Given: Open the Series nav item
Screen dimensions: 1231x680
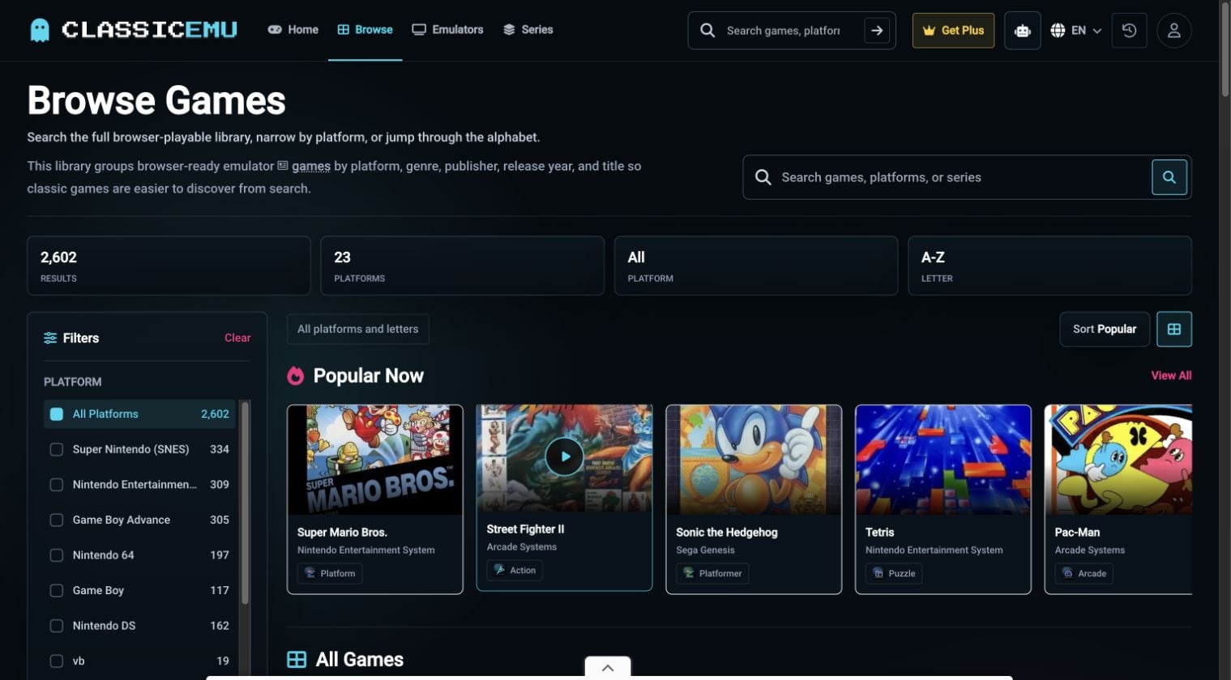Looking at the screenshot, I should pyautogui.click(x=528, y=30).
